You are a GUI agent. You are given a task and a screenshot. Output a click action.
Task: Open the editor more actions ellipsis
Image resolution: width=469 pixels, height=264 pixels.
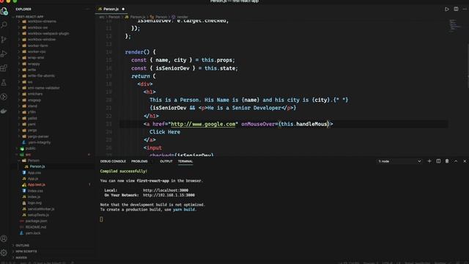(x=465, y=10)
